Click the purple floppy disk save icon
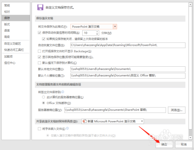 [x=40, y=7]
